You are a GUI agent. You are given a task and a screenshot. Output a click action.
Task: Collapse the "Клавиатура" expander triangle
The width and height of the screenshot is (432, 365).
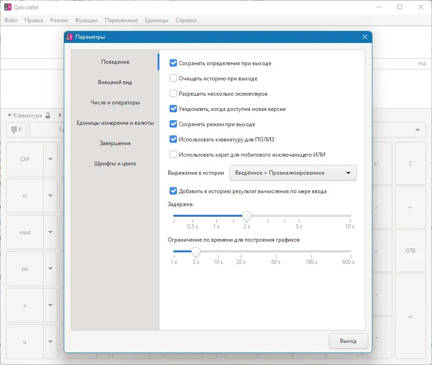click(x=10, y=115)
